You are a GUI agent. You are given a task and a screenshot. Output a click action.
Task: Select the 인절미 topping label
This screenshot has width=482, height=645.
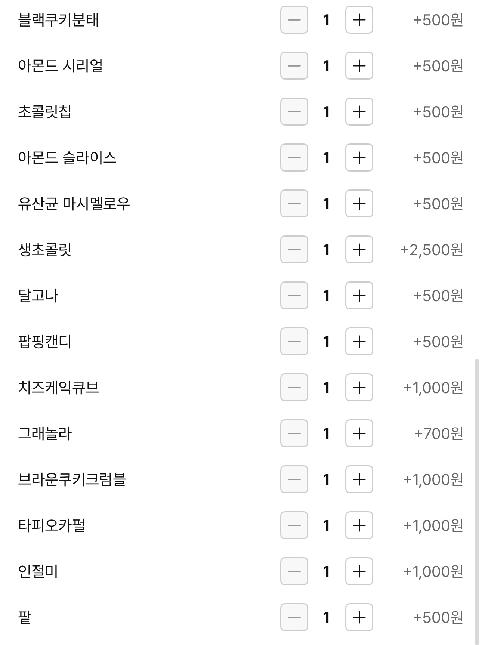click(x=38, y=571)
